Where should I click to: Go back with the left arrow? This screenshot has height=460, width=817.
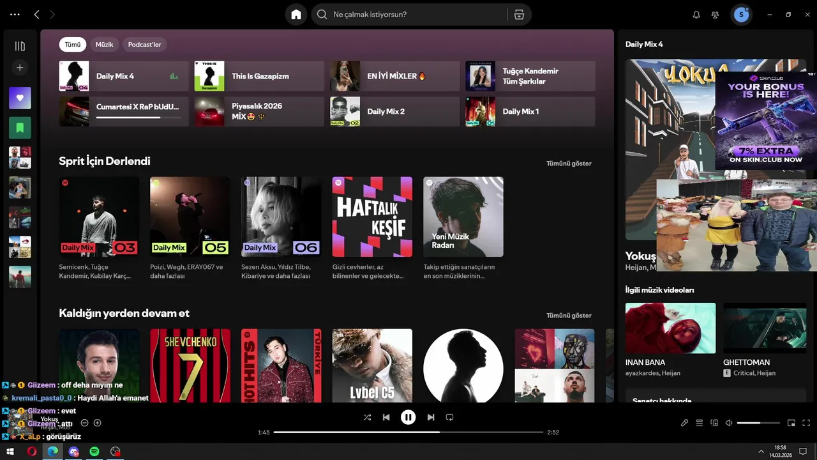click(x=36, y=14)
